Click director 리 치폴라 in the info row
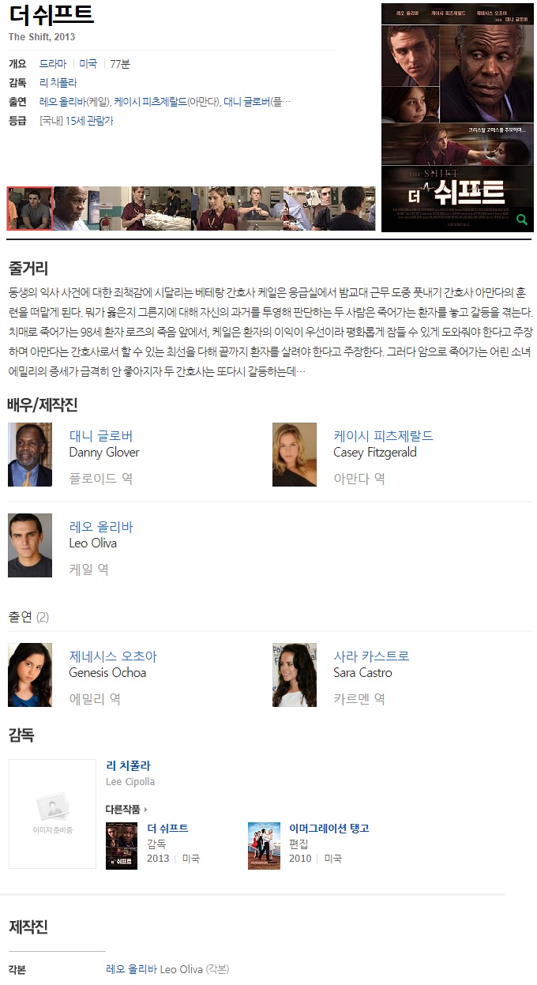 pos(58,83)
